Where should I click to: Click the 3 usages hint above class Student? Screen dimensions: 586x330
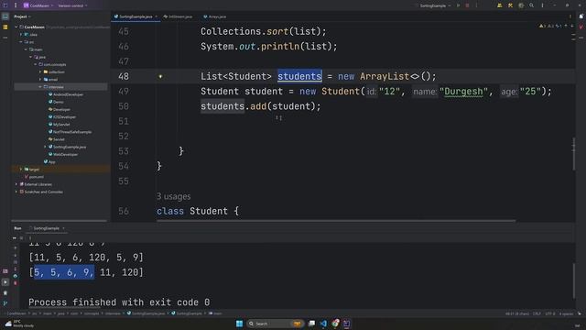(173, 196)
